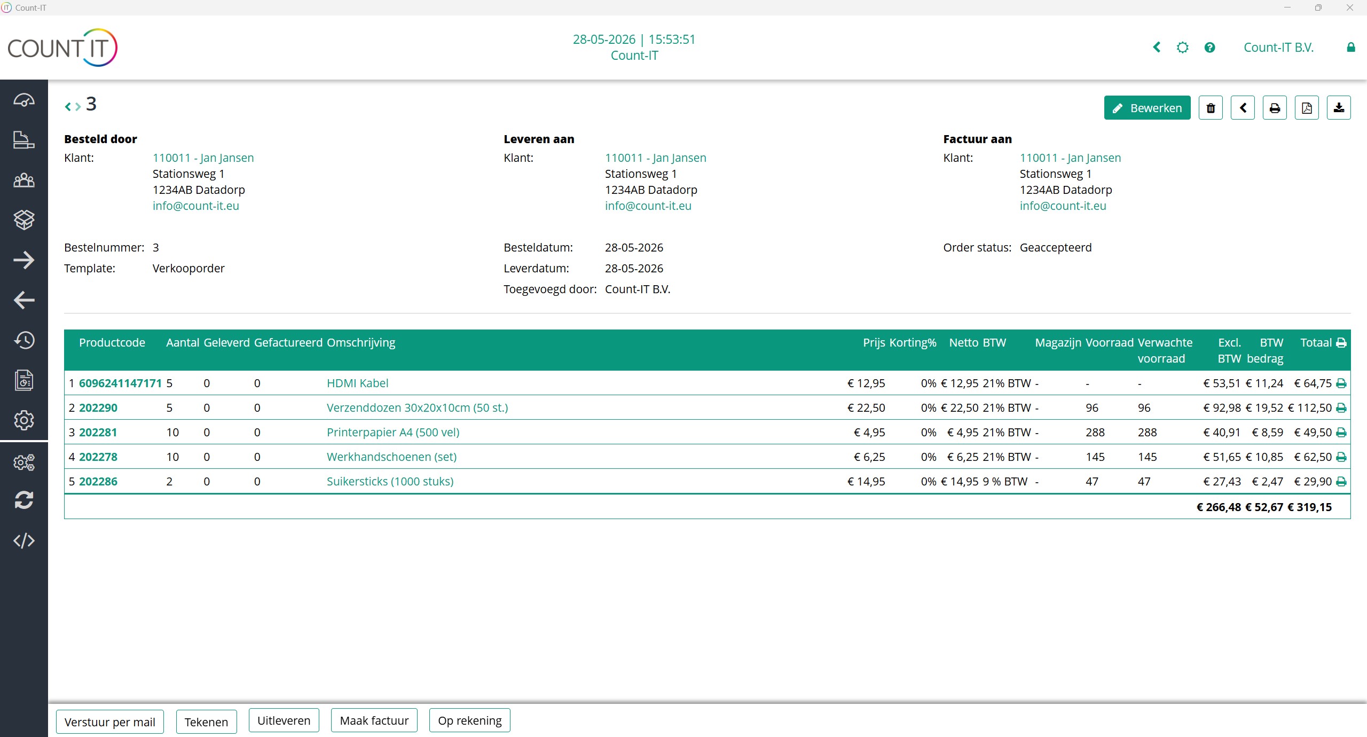Open the dashboard gauge icon in sidebar

tap(24, 100)
